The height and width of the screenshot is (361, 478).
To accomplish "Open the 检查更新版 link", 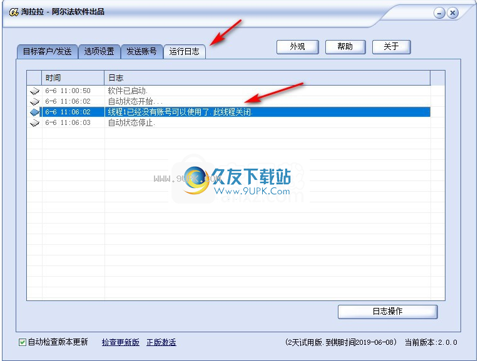I will (x=120, y=342).
